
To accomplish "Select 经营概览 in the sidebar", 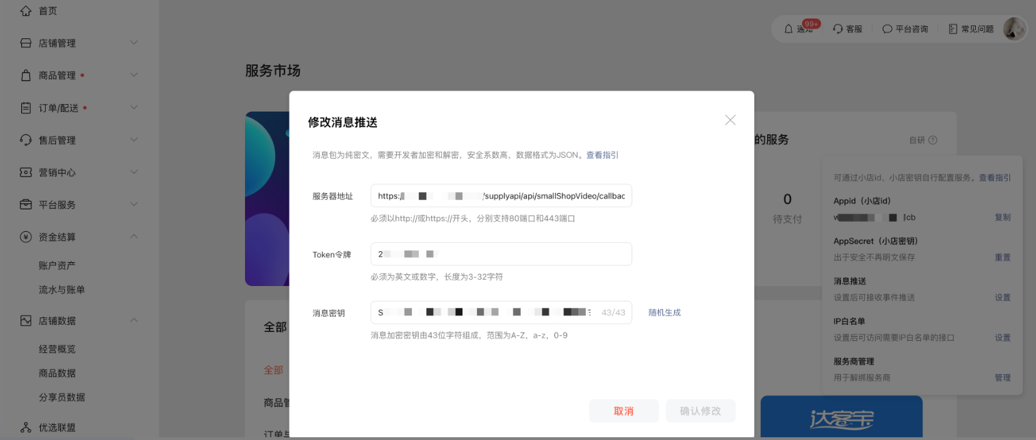I will click(57, 349).
